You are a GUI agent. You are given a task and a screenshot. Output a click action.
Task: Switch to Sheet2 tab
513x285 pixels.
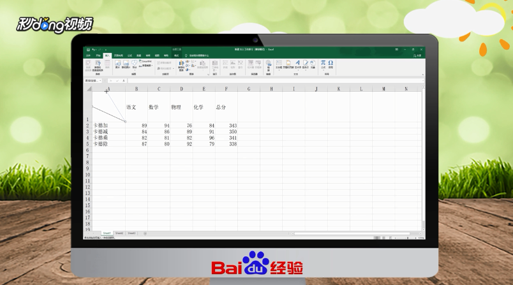coord(119,233)
